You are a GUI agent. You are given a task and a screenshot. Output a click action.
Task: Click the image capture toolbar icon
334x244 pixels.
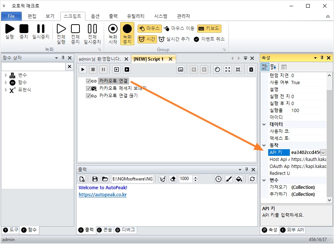coord(181,69)
